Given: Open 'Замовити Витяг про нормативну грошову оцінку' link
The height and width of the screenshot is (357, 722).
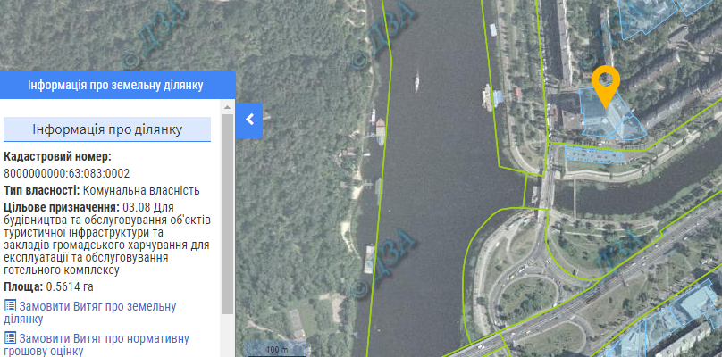Looking at the screenshot, I should [x=97, y=345].
